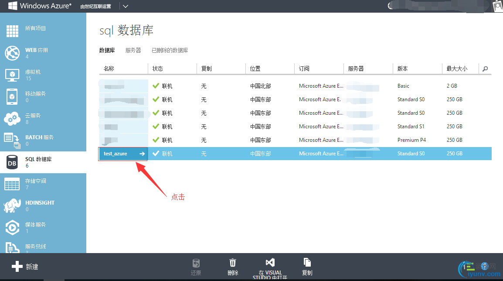503x281 pixels.
Task: Open the 云服务 cloud gears icon
Action: pyautogui.click(x=12, y=119)
